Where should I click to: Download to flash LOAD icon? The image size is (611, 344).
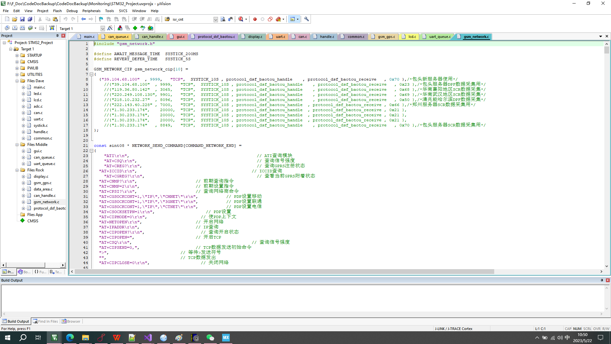52,28
